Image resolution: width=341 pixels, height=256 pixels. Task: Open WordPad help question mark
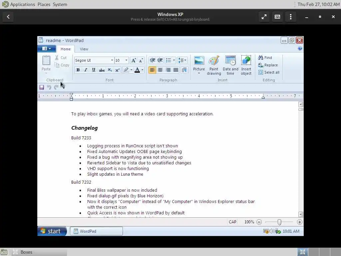click(x=300, y=49)
